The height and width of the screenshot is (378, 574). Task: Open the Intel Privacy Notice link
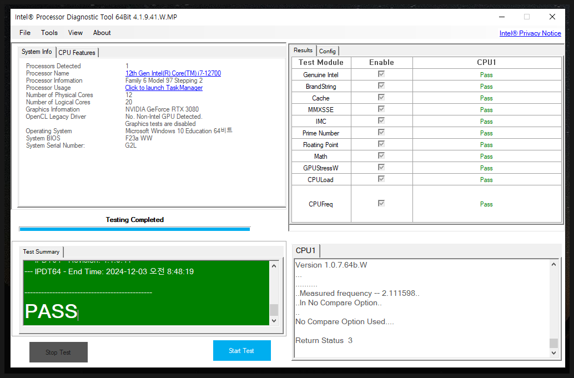[530, 33]
